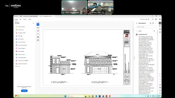Click Find text or tools search
This screenshot has width=175, height=98.
tap(145, 19)
